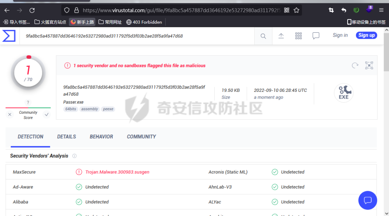
Task: Click the search magnifier icon
Action: pyautogui.click(x=263, y=36)
